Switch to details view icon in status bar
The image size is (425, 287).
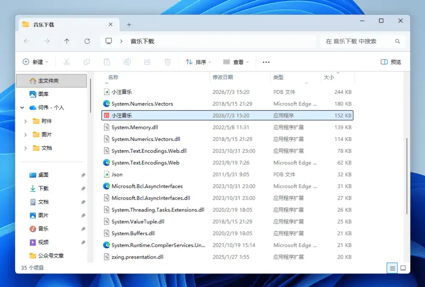coord(392,268)
